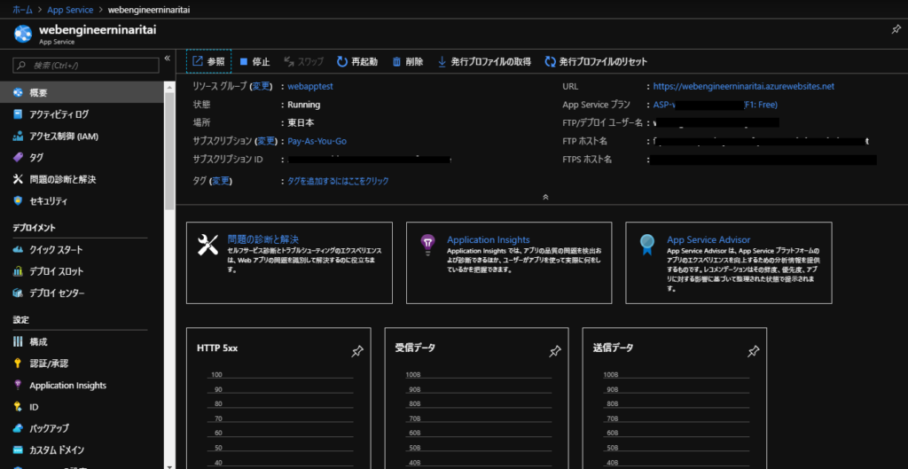Click the 構成 configuration icon
The height and width of the screenshot is (469, 908).
pyautogui.click(x=18, y=341)
